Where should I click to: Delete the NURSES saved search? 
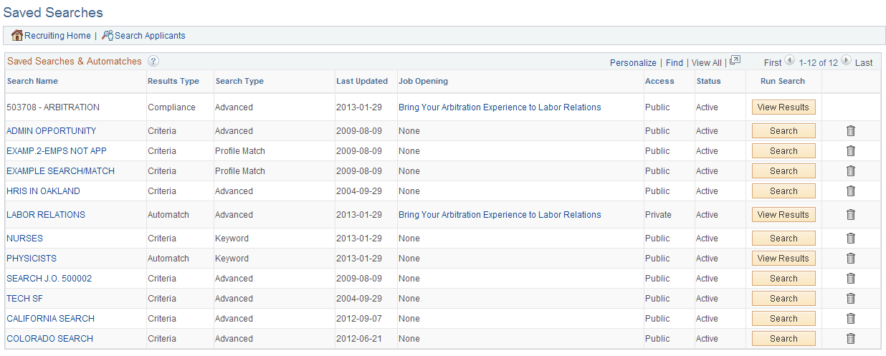tap(851, 239)
